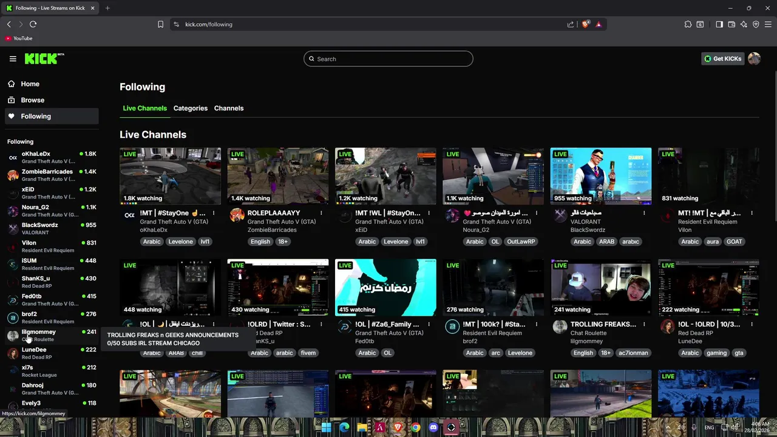777x437 pixels.
Task: Go to Home in sidebar
Action: point(52,84)
